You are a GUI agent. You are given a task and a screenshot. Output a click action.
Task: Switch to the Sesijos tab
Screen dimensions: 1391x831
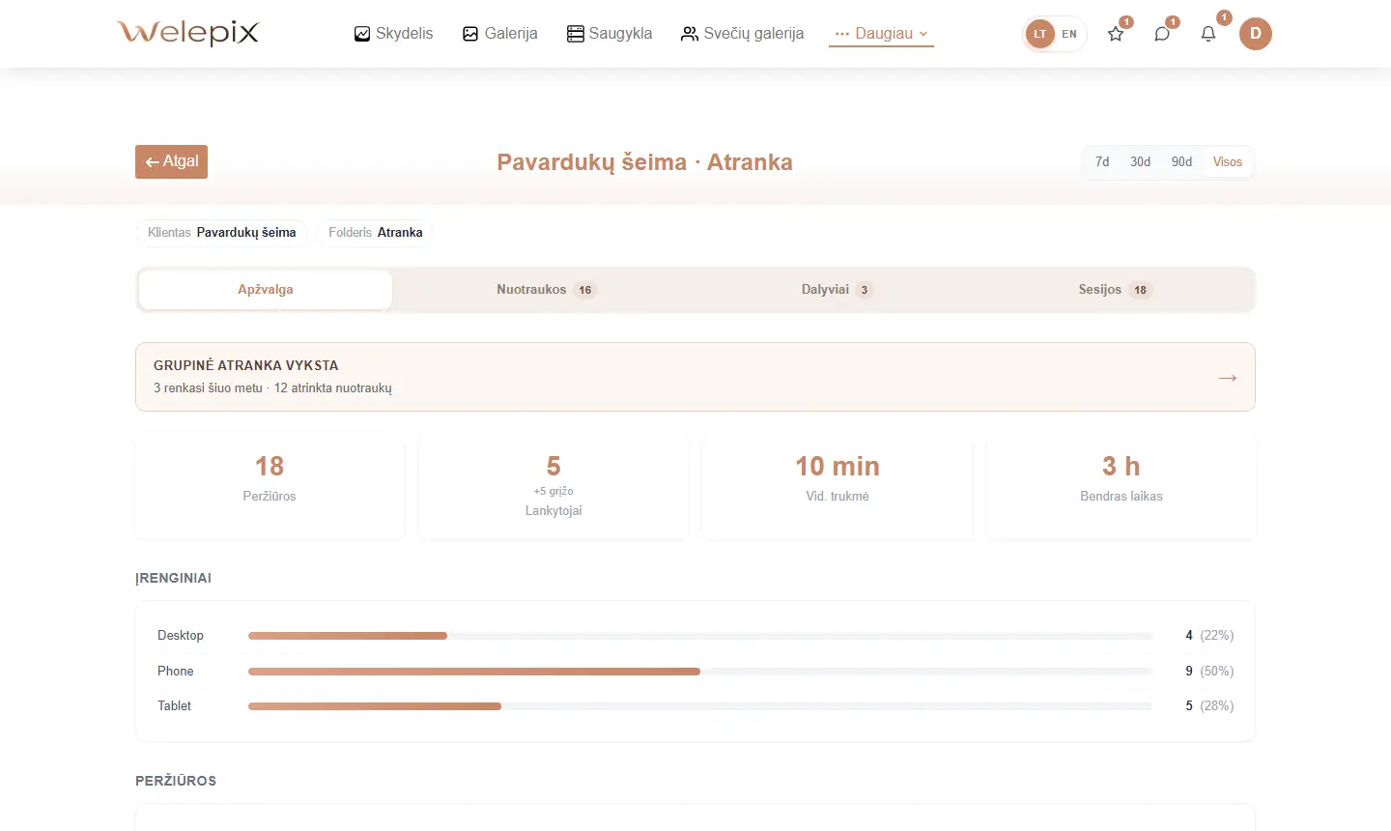click(x=1115, y=290)
